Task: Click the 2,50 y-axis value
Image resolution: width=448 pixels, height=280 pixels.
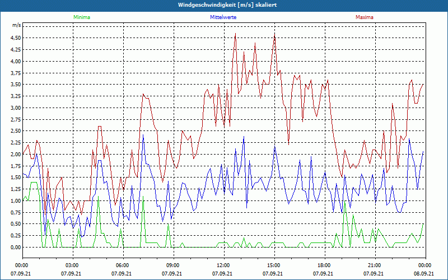Action: (x=16, y=131)
